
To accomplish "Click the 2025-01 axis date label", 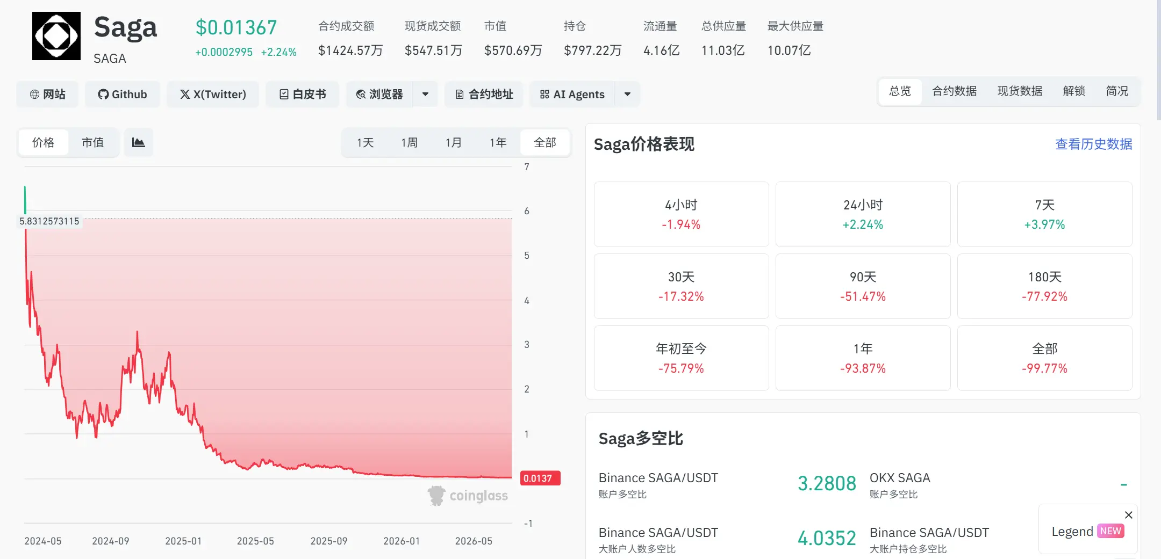I will click(183, 541).
